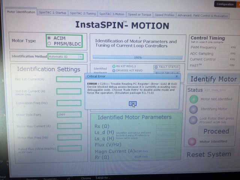Click the Magn Current (A) value field
240x180 pixels.
point(165,150)
